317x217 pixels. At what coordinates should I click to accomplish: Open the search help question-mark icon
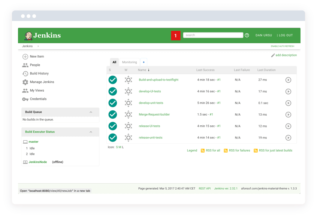point(247,35)
